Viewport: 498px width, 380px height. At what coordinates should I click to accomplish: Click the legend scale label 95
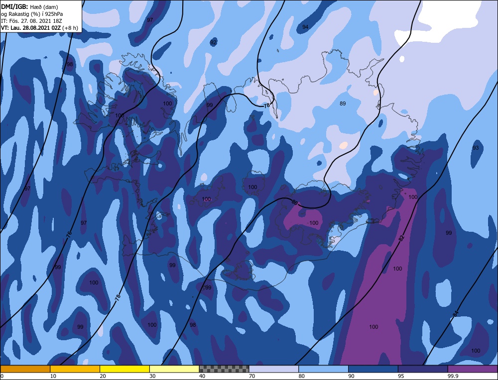401,376
